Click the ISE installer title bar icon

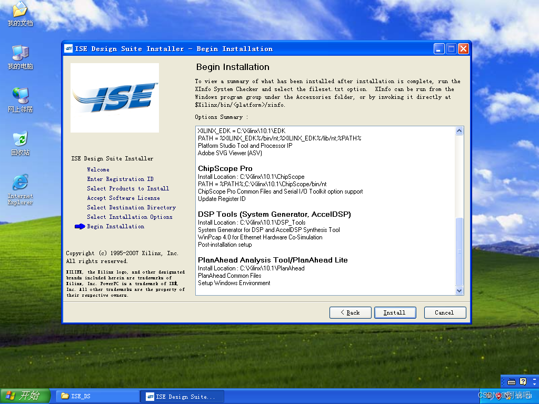(68, 49)
